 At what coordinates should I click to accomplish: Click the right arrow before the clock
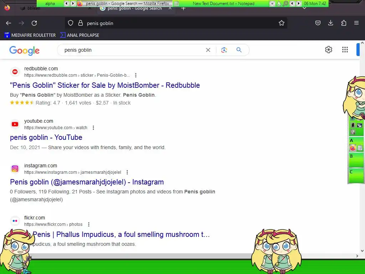click(x=298, y=4)
